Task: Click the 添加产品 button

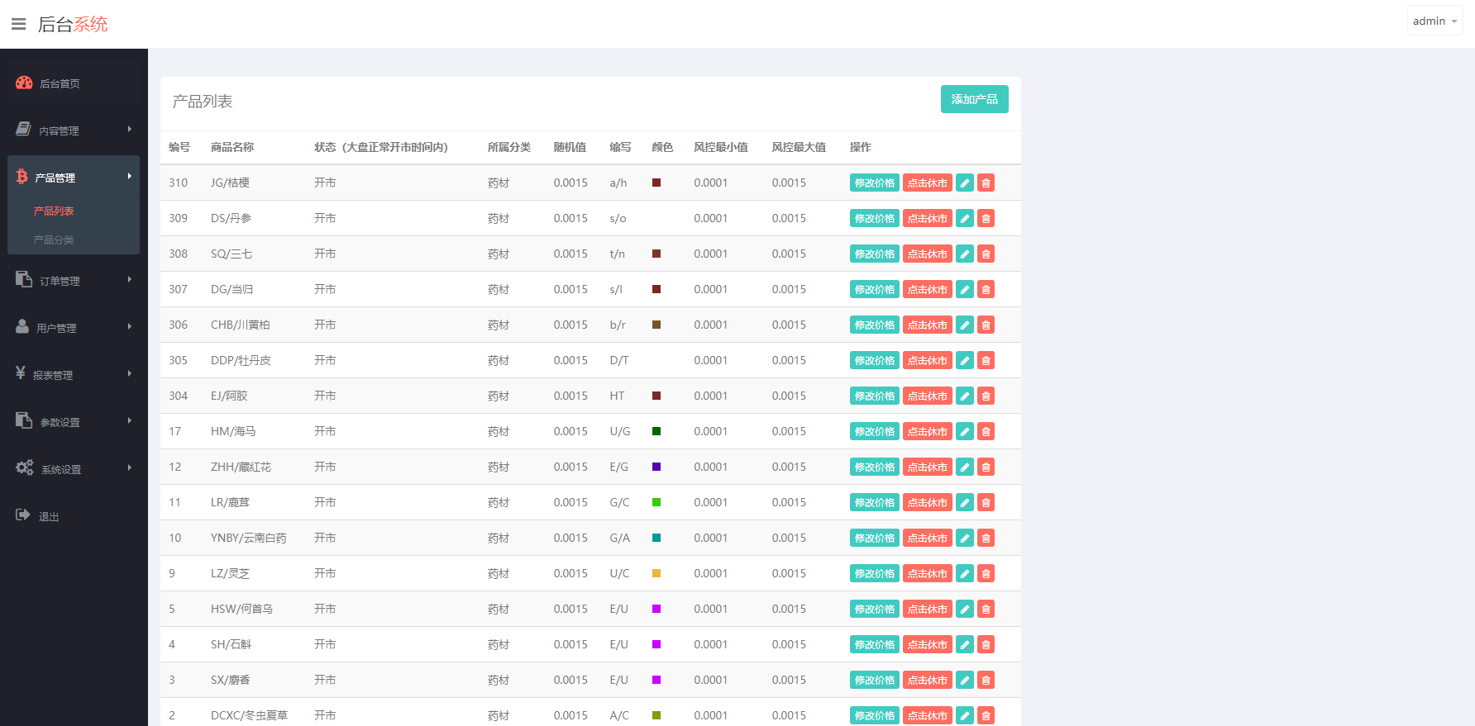Action: pyautogui.click(x=974, y=99)
